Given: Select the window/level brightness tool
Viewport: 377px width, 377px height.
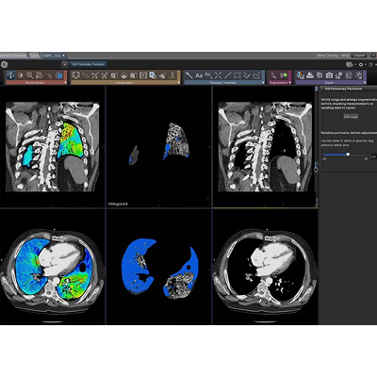Looking at the screenshot, I should (x=21, y=75).
